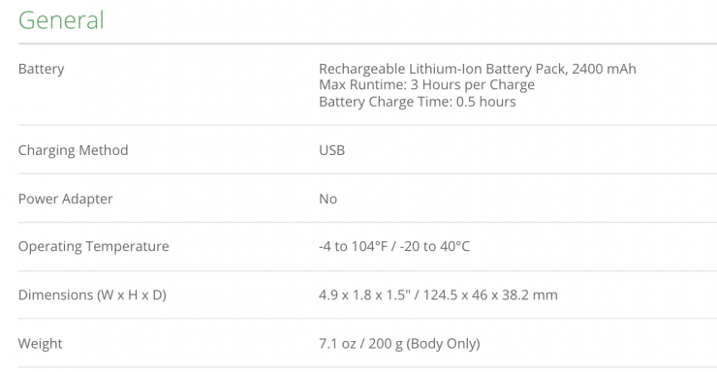
Task: Click the -4 to 104°F temperature value
Action: [353, 246]
